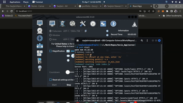This screenshot has height=103, width=183.
Task: Click the install app icon in address bar
Action: point(145,11)
